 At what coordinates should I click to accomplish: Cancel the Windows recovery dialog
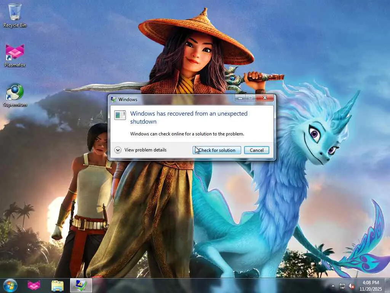click(256, 150)
